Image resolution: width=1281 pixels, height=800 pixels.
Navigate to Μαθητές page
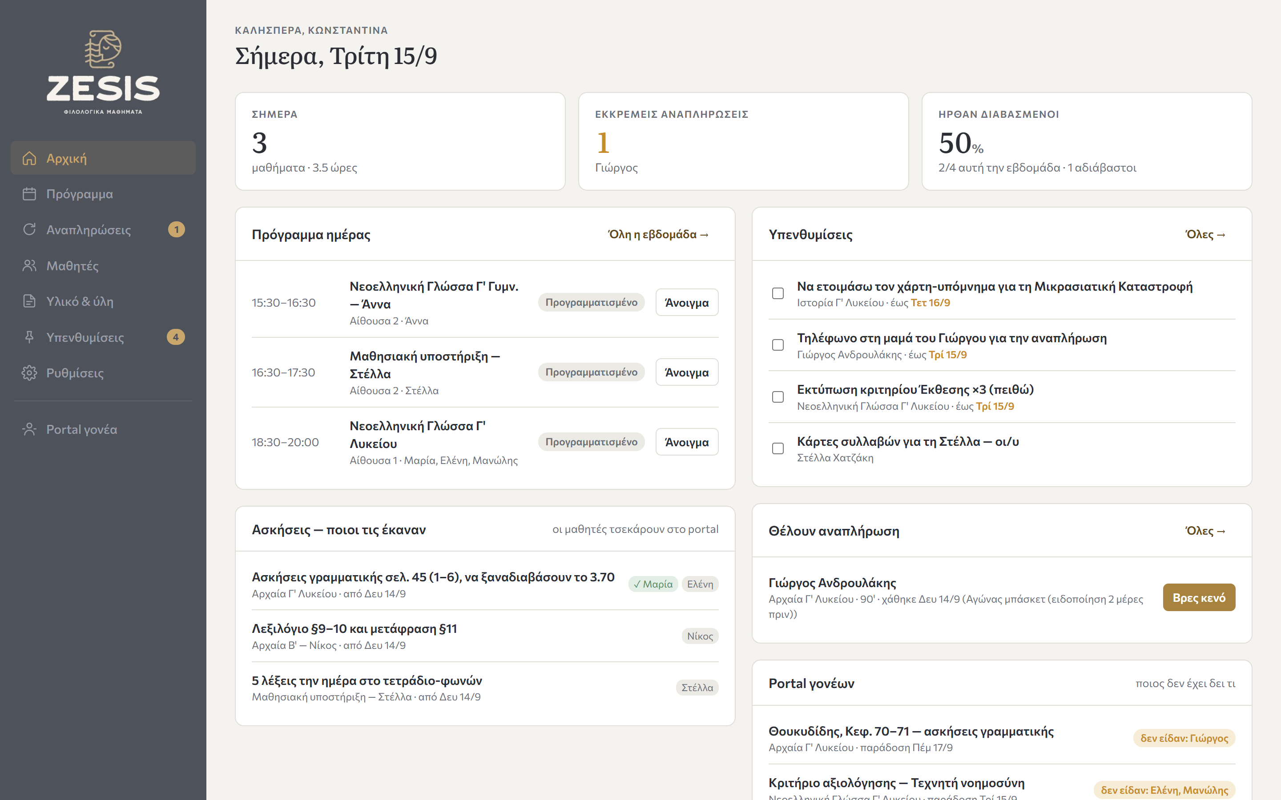click(103, 266)
